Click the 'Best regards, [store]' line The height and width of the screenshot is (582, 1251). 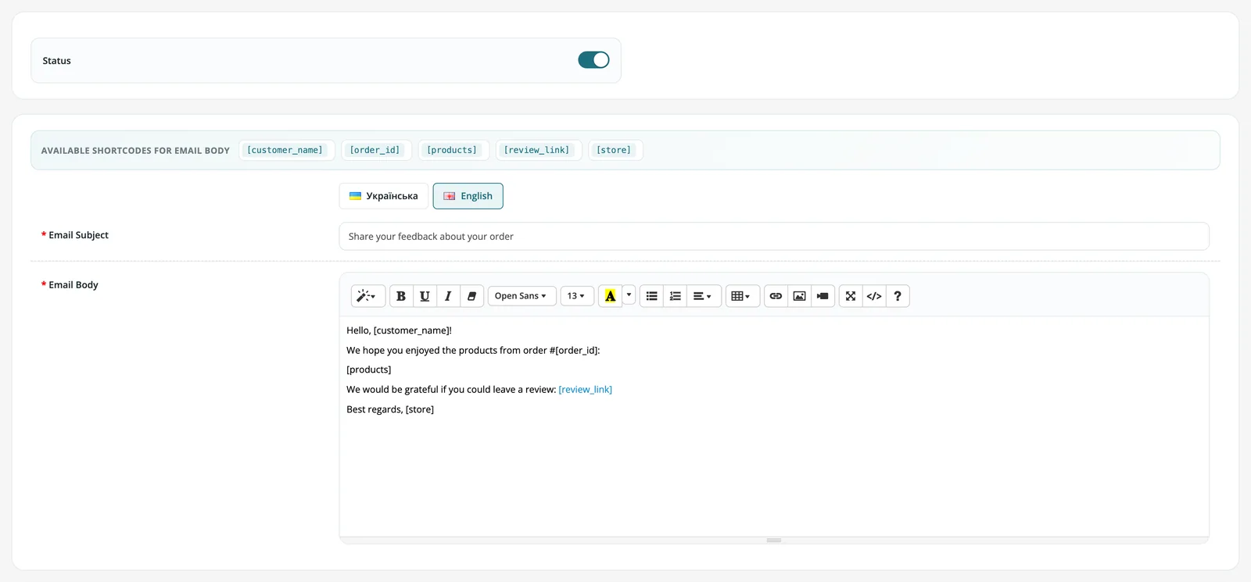pyautogui.click(x=390, y=409)
